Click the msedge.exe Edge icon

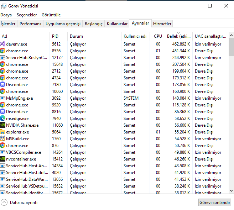tap(3, 119)
